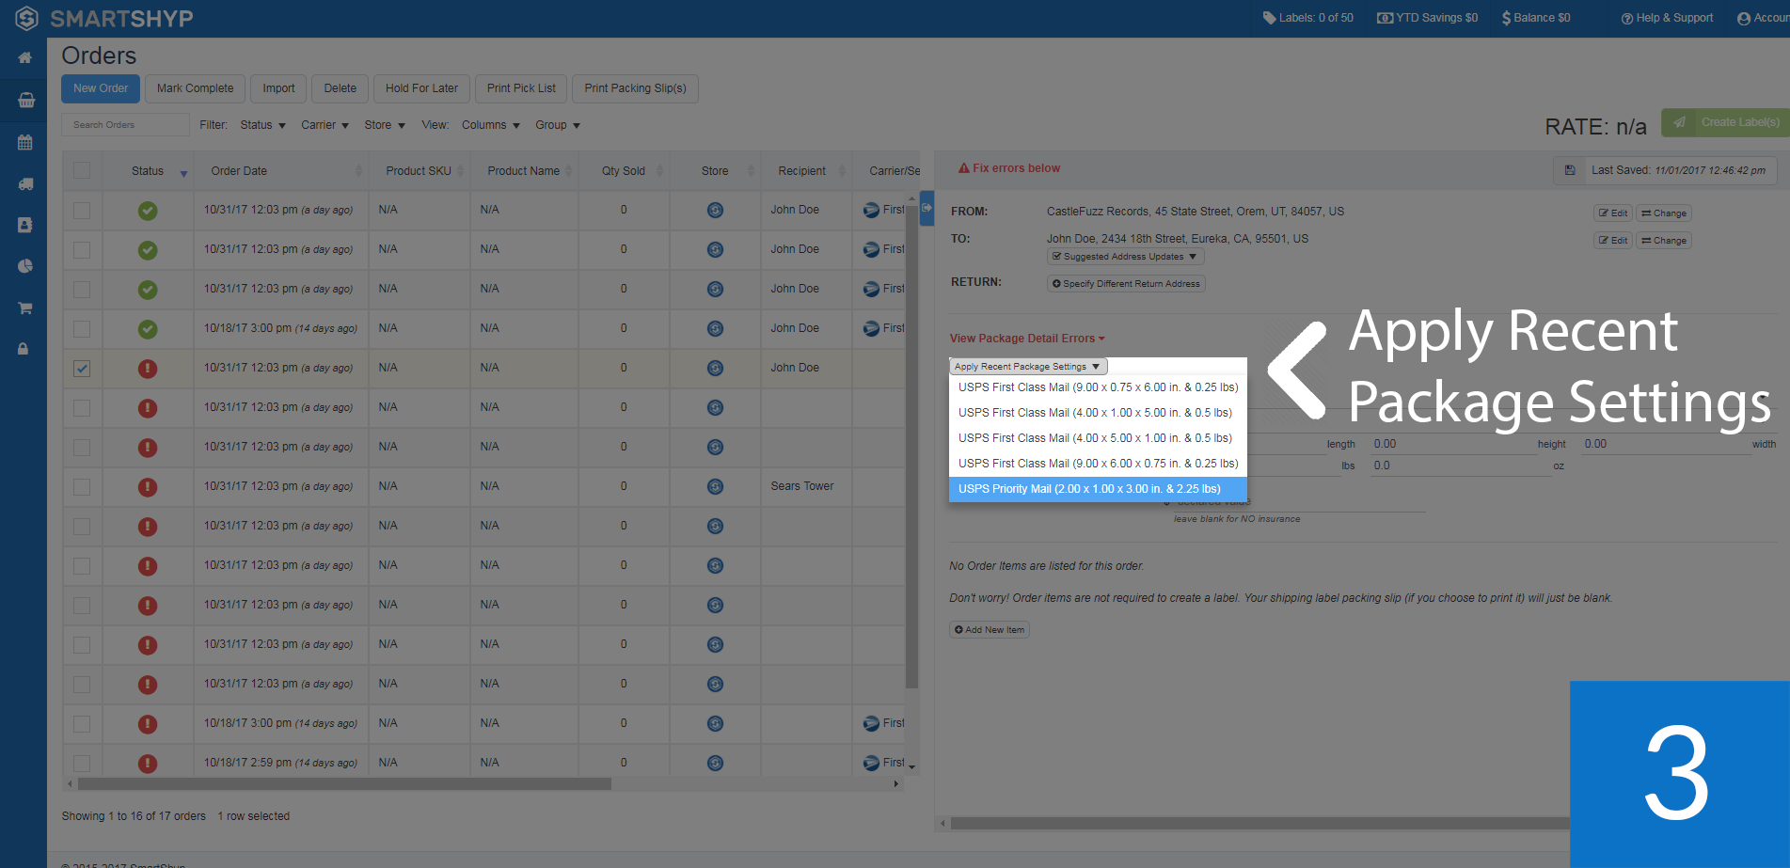1790x868 pixels.
Task: Click the orders table horizontal scrollbar
Action: coord(344,783)
